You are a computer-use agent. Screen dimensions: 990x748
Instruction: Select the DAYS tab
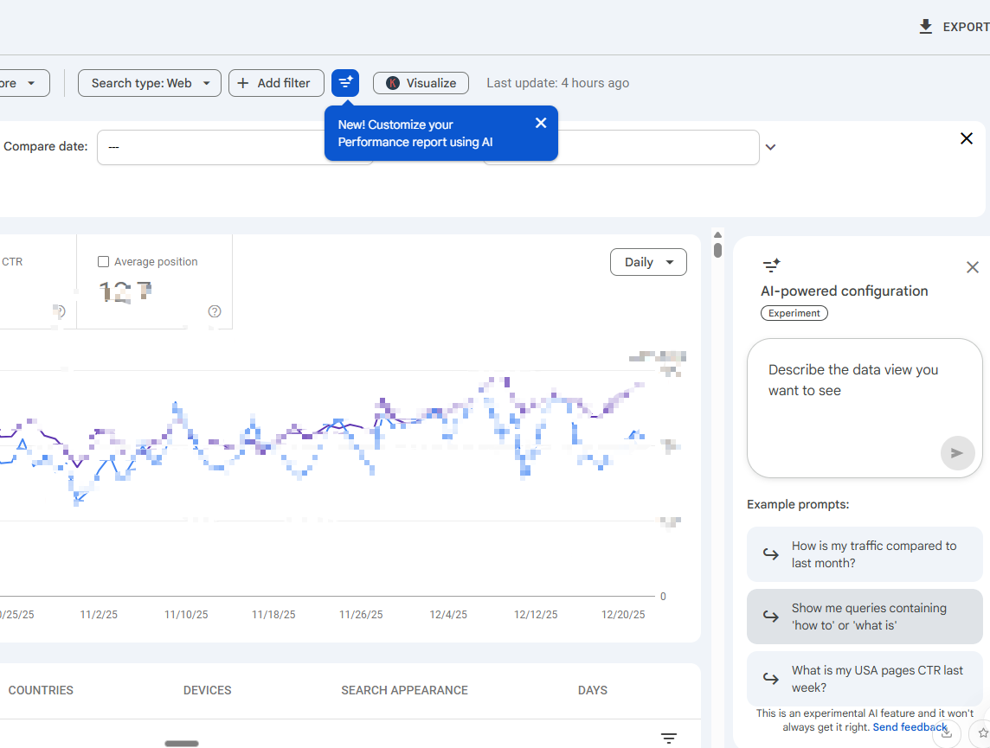click(593, 691)
